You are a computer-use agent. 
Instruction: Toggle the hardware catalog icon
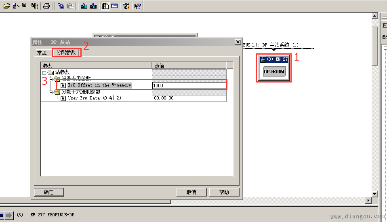[105, 6]
